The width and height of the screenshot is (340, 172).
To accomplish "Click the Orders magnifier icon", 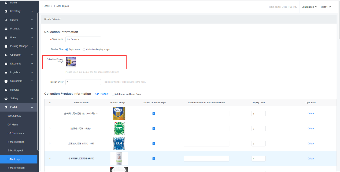I will (6, 20).
